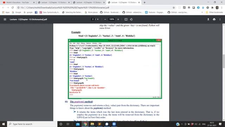The image size is (225, 127).
Task: Open the Mail app on taskbar
Action: (x=78, y=124)
